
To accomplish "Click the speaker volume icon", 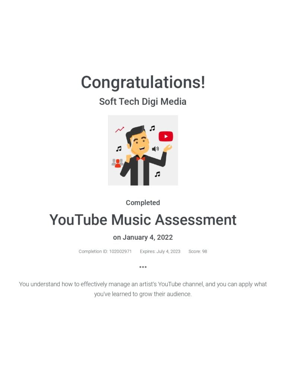I will click(x=155, y=149).
